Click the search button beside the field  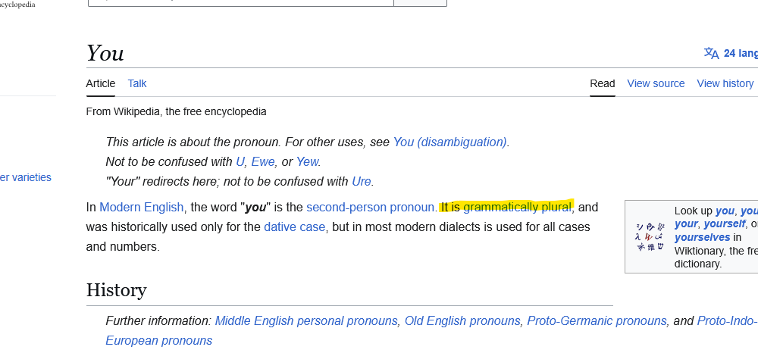pyautogui.click(x=420, y=3)
